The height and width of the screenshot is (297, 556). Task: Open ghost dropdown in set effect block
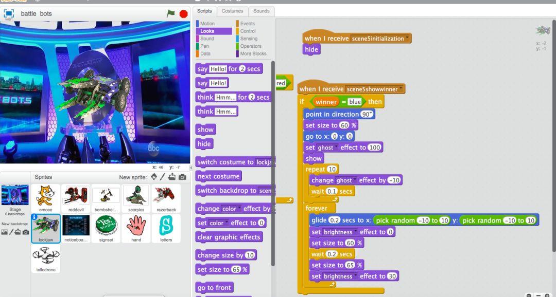[x=336, y=147]
